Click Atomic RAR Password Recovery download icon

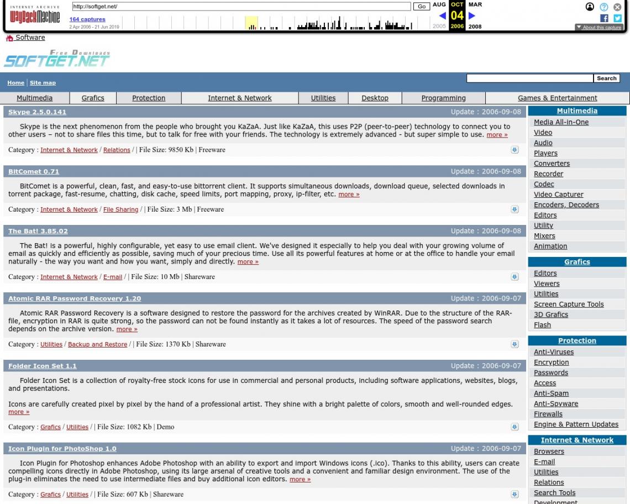tap(514, 344)
